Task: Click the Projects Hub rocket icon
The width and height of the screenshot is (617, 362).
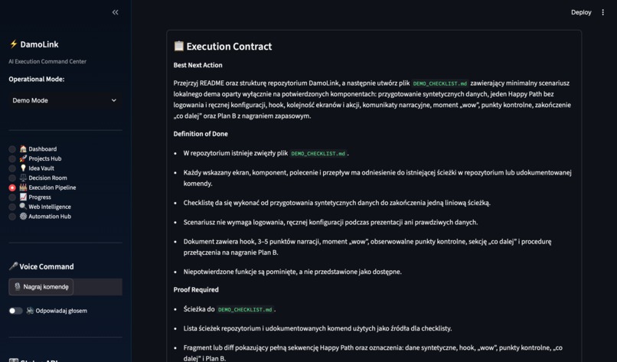Action: [23, 158]
